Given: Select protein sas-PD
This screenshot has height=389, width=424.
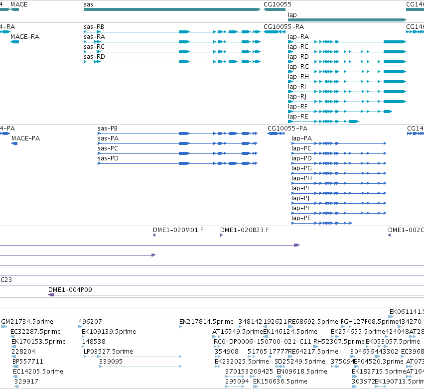Looking at the screenshot, I should click(178, 163).
